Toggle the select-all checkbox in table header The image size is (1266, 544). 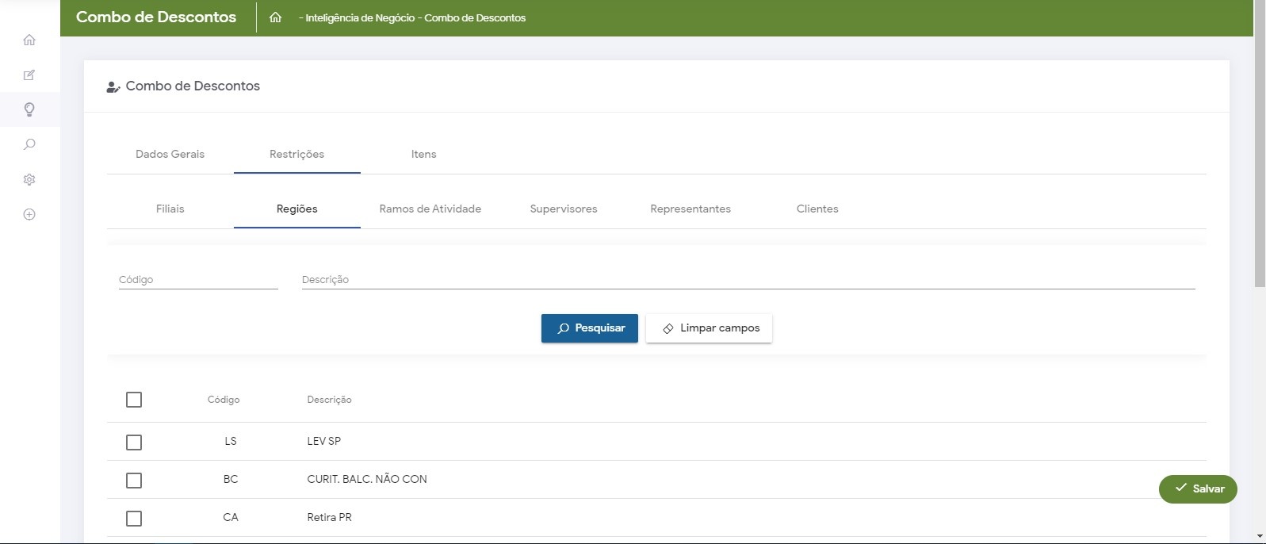134,400
